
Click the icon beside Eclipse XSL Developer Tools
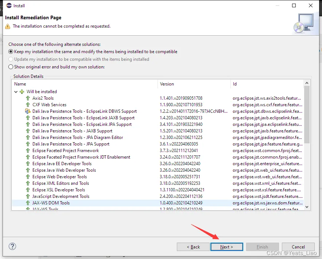click(28, 190)
